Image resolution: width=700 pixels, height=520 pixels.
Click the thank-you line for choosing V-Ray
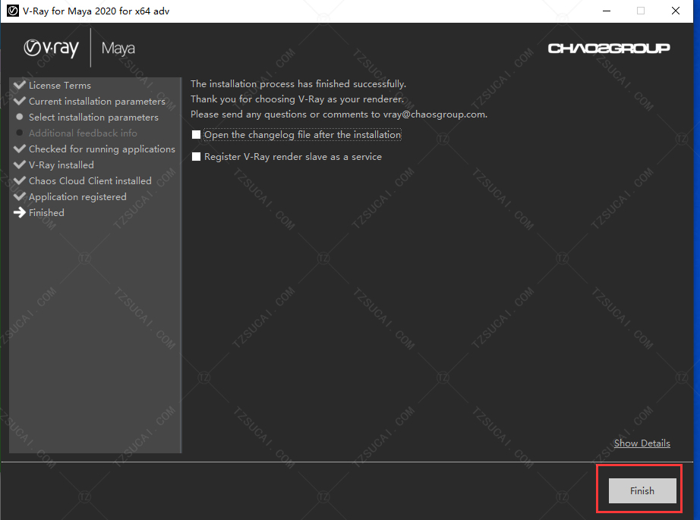[298, 99]
